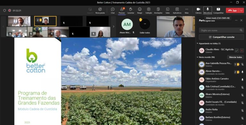Click Fábio Antônio Carneiro's microphone icon
Screen dimensions: 246x125
click(242, 80)
